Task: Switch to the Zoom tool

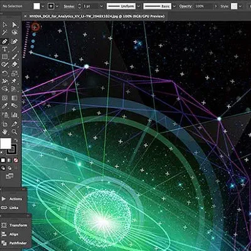Action: pos(14,132)
